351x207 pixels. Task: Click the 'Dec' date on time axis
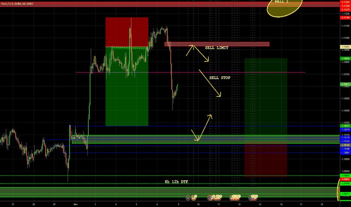75,204
